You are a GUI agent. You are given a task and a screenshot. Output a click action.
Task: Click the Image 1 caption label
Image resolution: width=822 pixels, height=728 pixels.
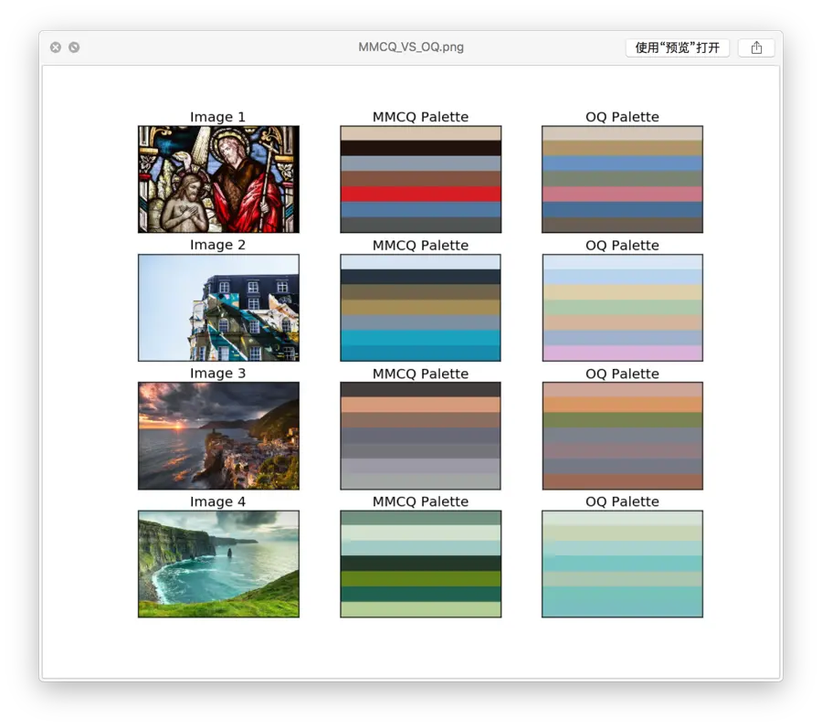(217, 117)
